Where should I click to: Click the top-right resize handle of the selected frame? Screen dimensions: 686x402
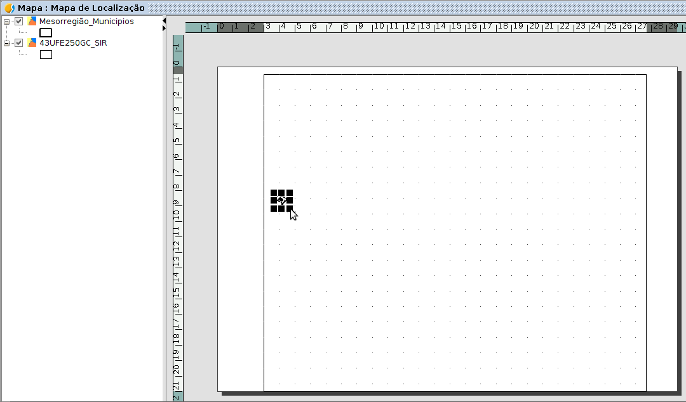point(290,192)
